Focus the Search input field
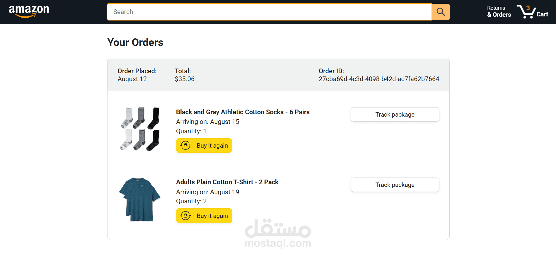 [269, 12]
